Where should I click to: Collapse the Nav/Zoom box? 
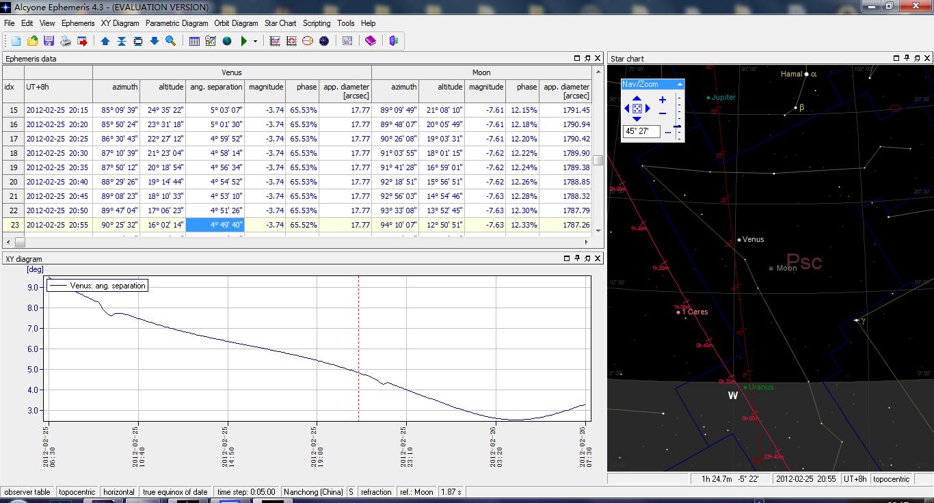pyautogui.click(x=680, y=84)
